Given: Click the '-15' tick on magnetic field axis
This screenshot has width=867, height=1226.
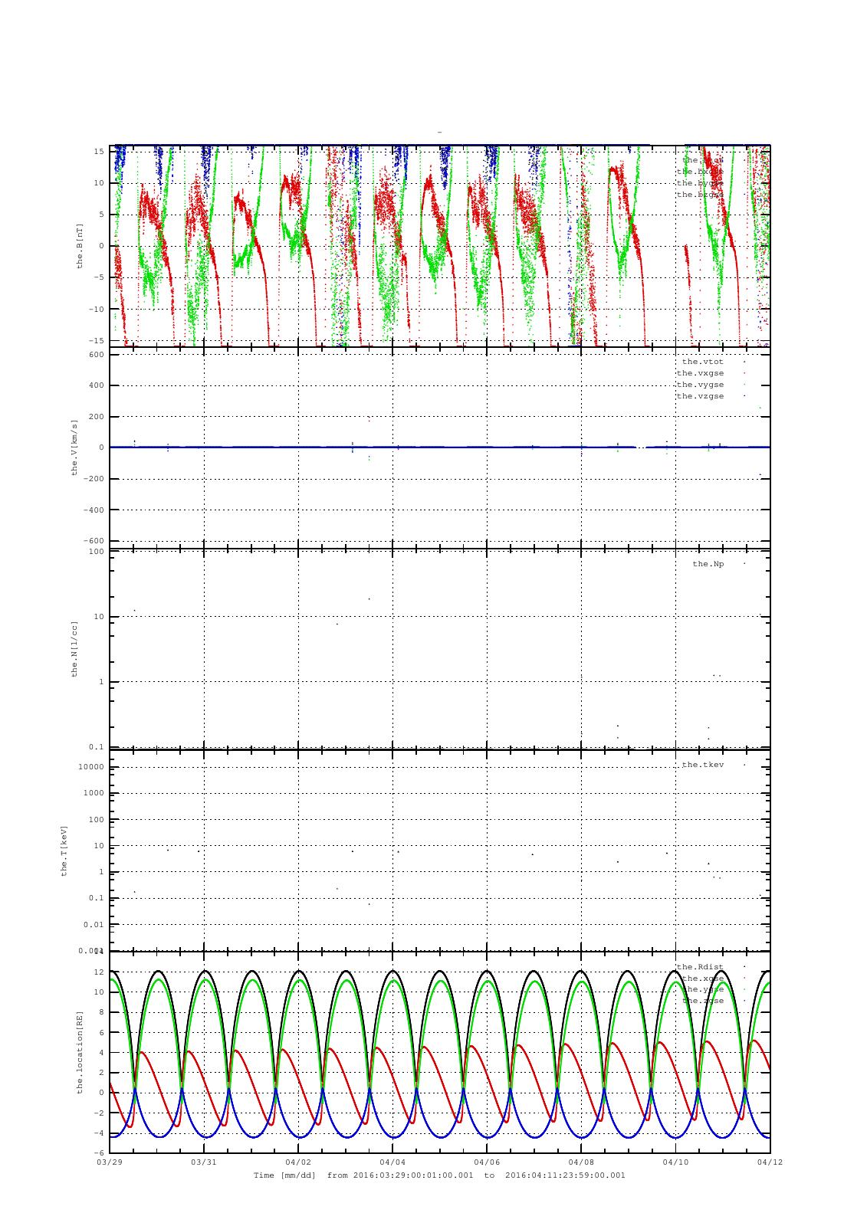Looking at the screenshot, I should click(x=97, y=340).
